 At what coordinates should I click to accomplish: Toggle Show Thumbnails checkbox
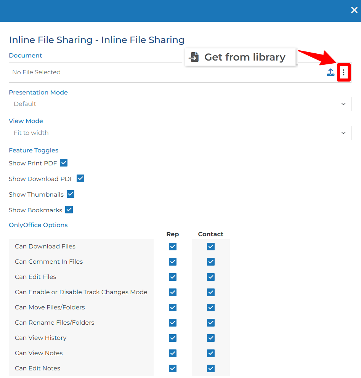pos(71,194)
